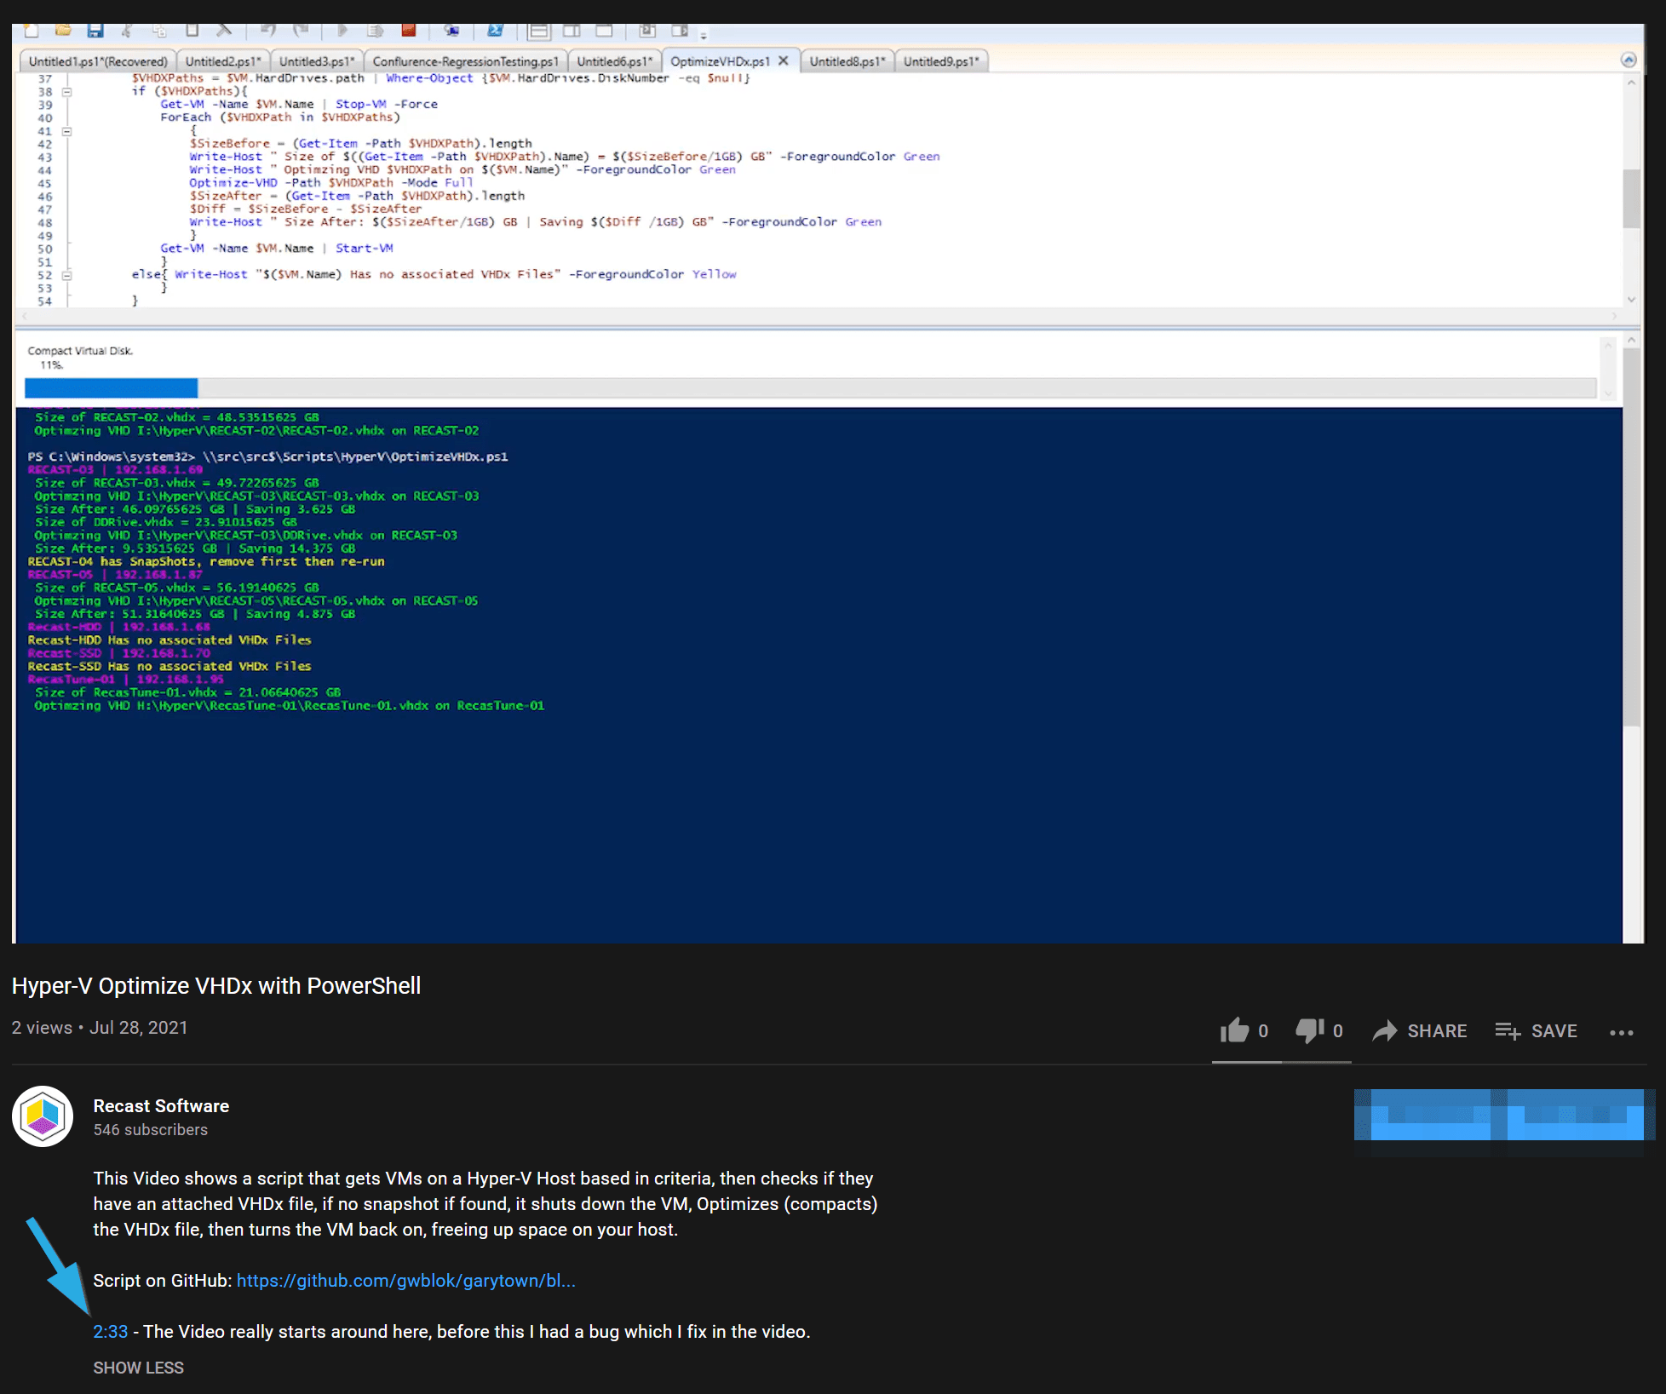Image resolution: width=1666 pixels, height=1394 pixels.
Task: Create a new script with the New icon
Action: point(31,31)
